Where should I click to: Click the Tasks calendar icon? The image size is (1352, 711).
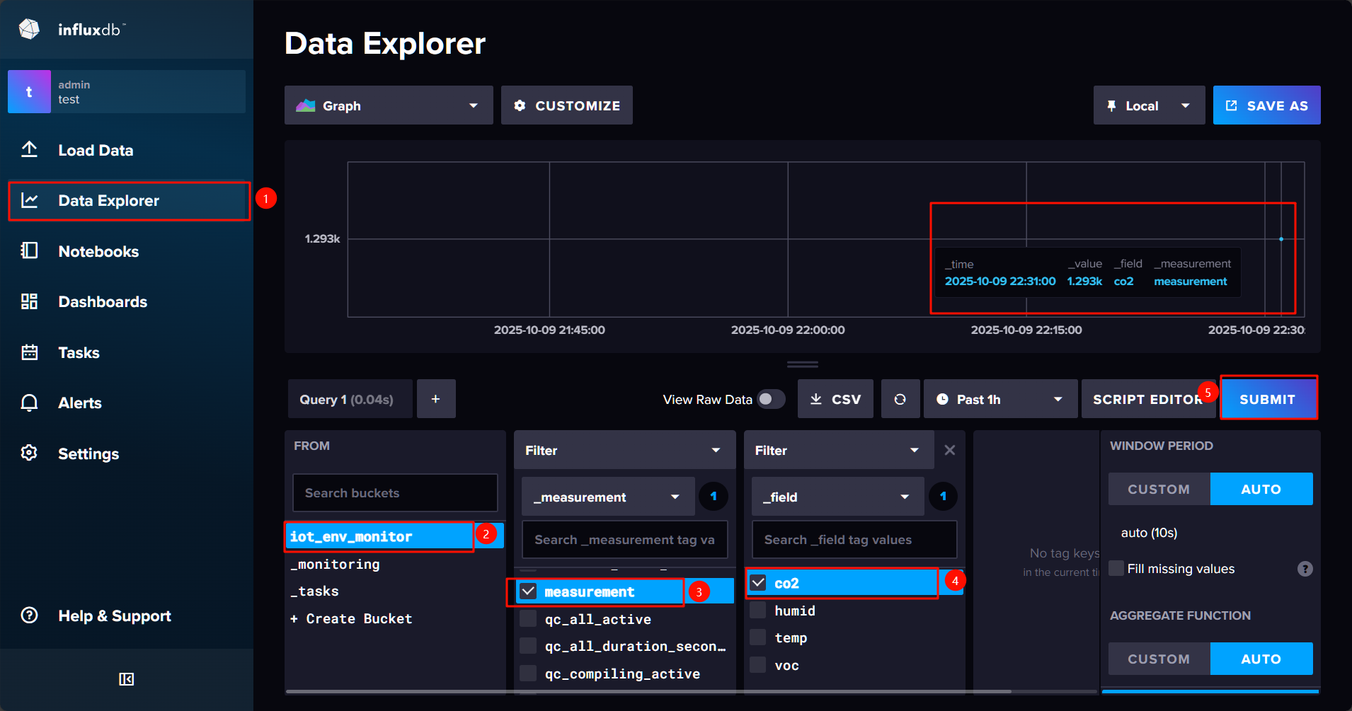click(x=29, y=352)
